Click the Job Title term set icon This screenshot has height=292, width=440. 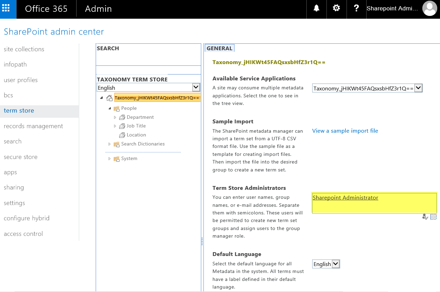pyautogui.click(x=122, y=126)
